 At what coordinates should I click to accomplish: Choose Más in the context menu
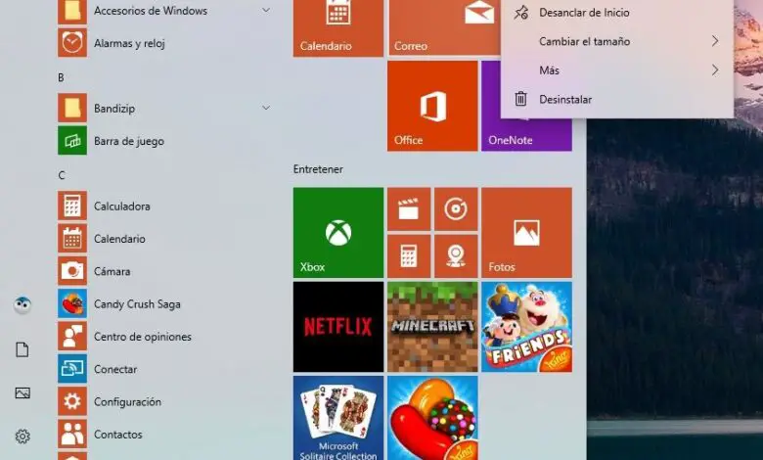(x=617, y=70)
